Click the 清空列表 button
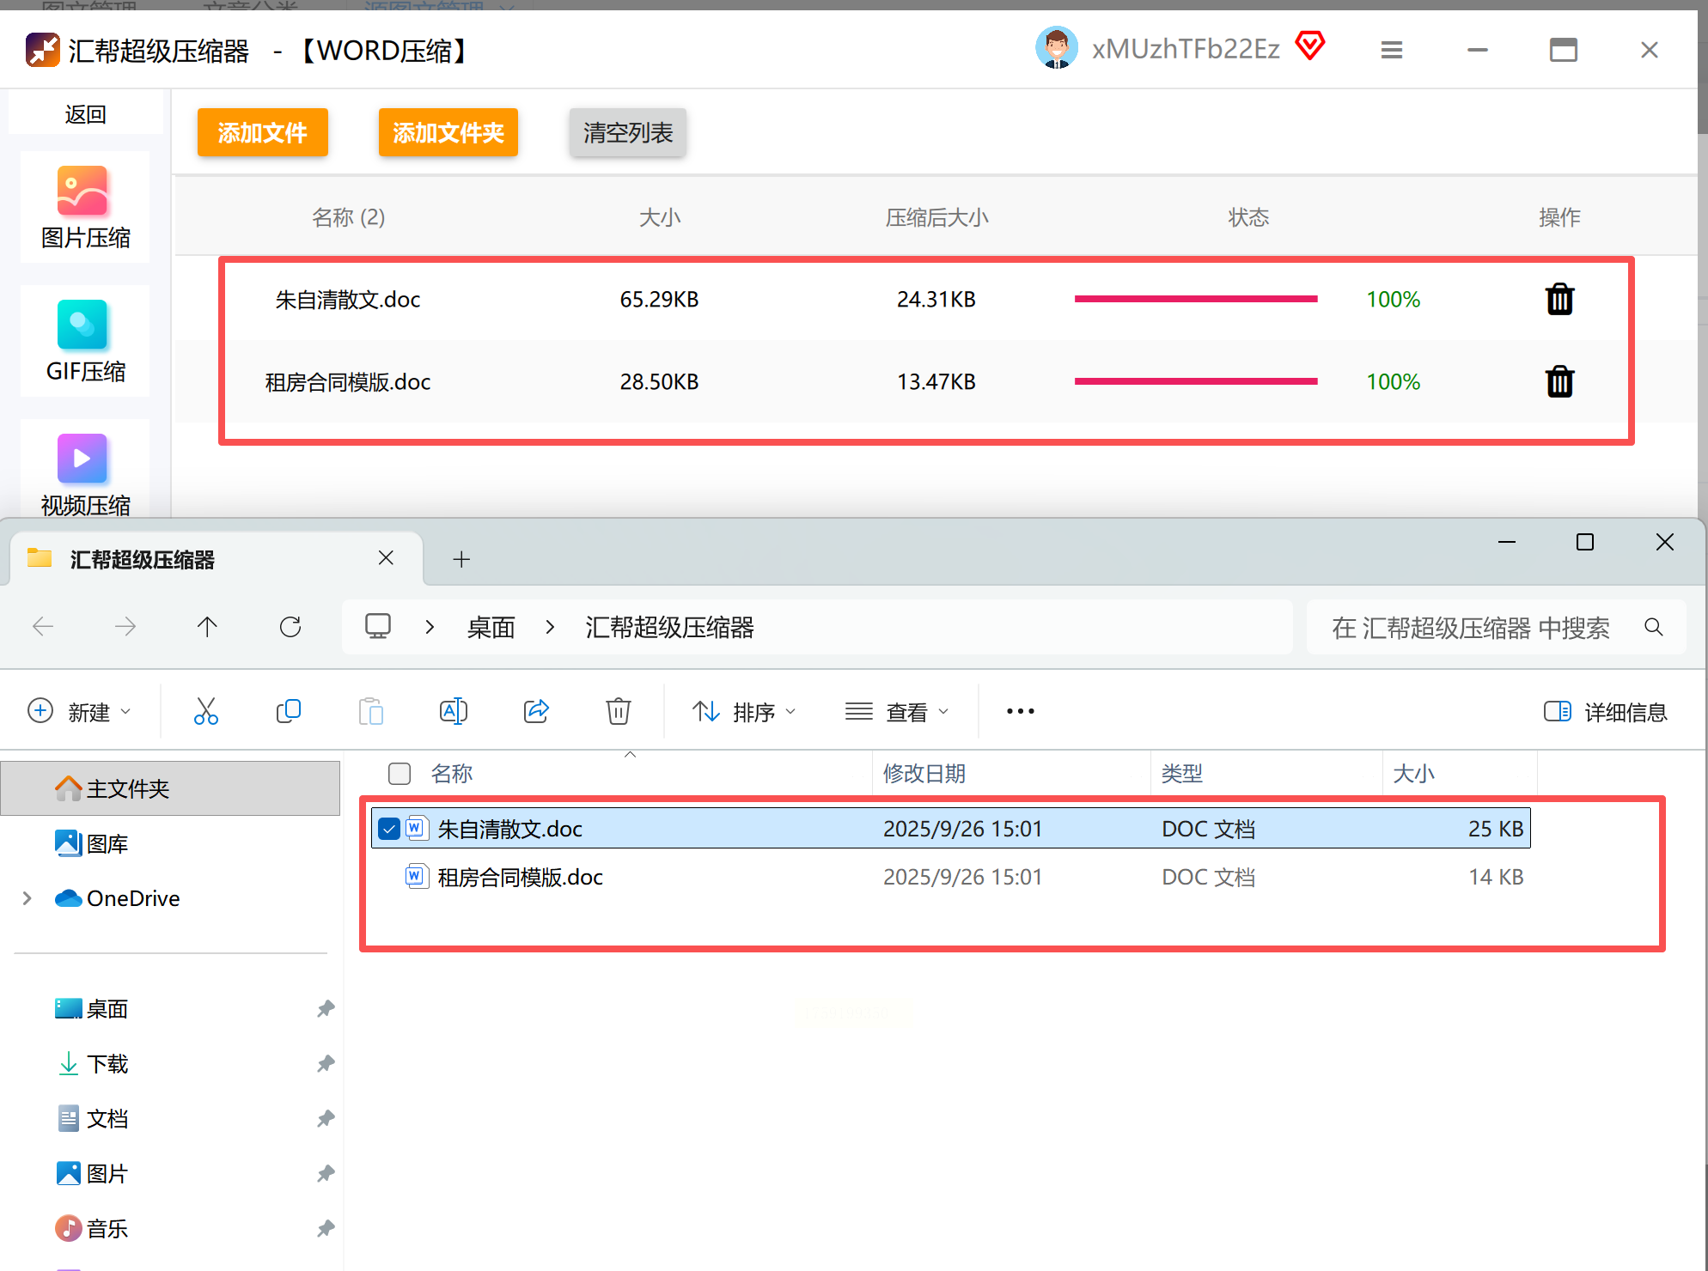Viewport: 1708px width, 1271px height. coord(627,132)
